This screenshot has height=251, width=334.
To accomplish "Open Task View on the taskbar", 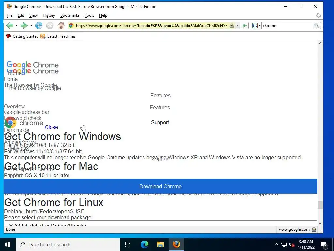I will 128,244.
